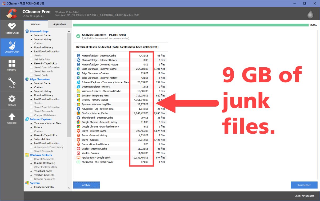Enable Compact Databases under Edge Chromium

point(31,115)
